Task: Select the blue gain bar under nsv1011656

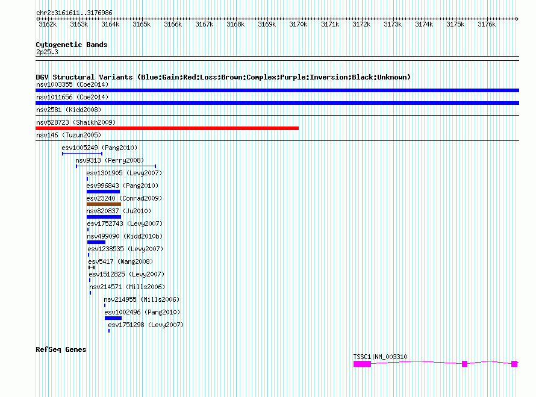Action: click(277, 103)
